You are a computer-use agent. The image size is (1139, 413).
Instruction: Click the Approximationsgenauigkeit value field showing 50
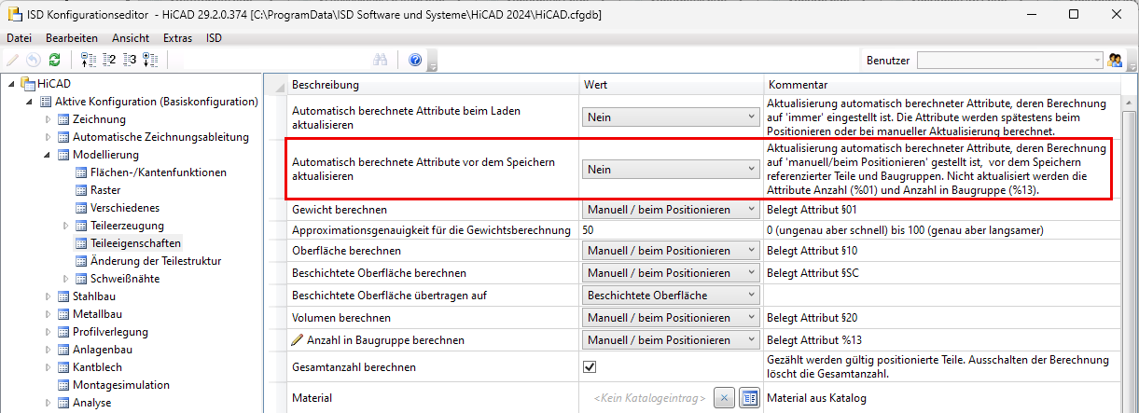[x=671, y=229]
